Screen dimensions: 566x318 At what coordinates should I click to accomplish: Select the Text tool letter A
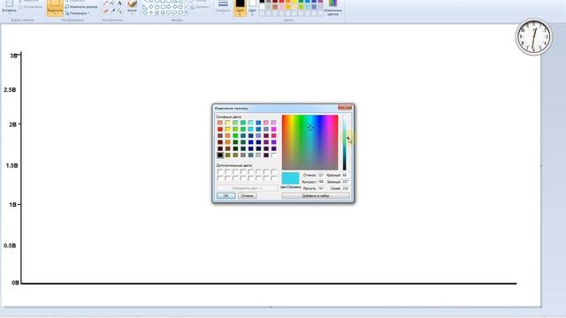[x=119, y=4]
